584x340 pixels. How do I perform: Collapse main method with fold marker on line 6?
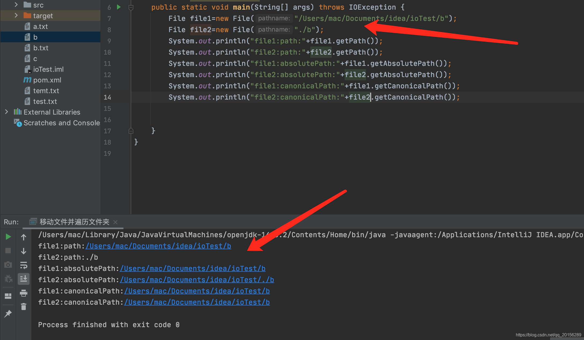(x=131, y=8)
